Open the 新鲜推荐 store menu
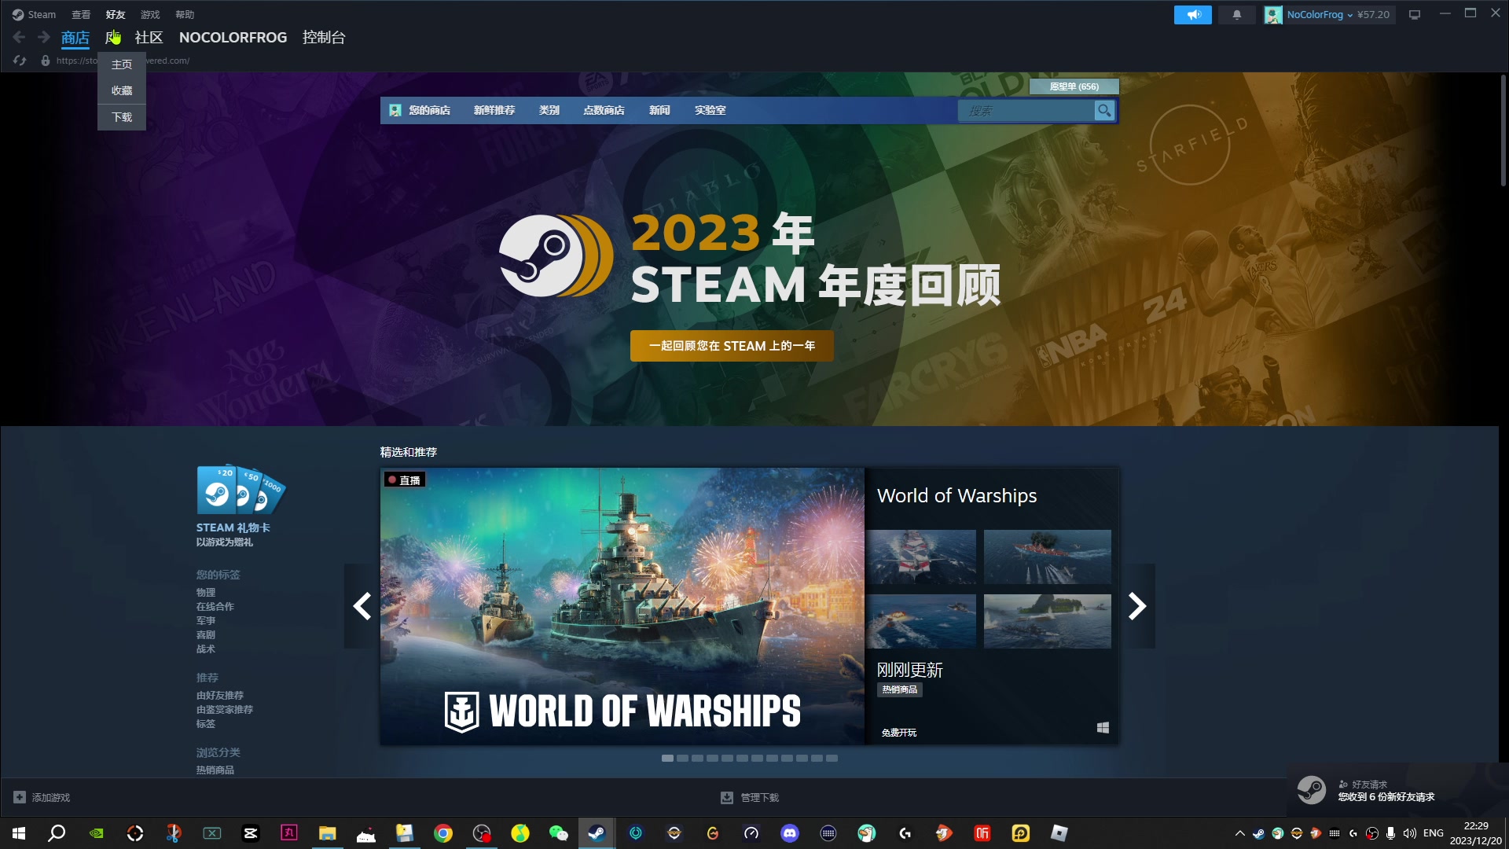The image size is (1509, 849). click(x=494, y=111)
